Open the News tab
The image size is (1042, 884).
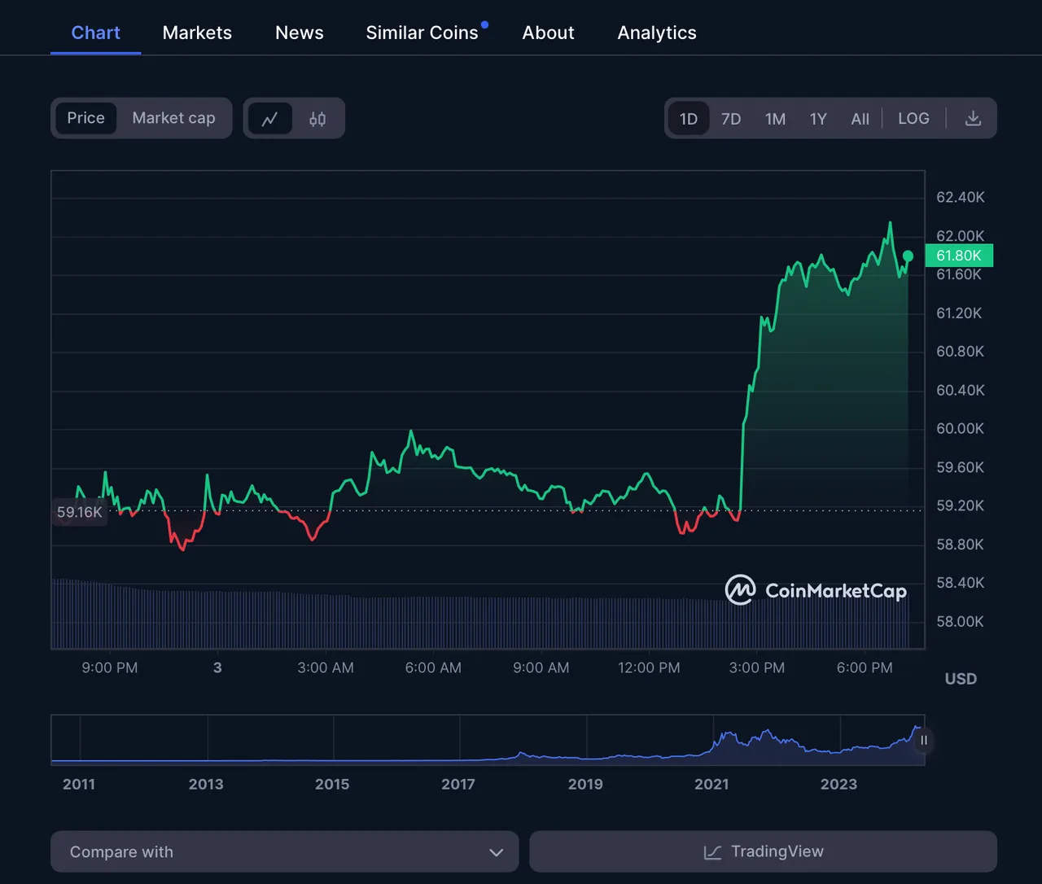click(300, 33)
